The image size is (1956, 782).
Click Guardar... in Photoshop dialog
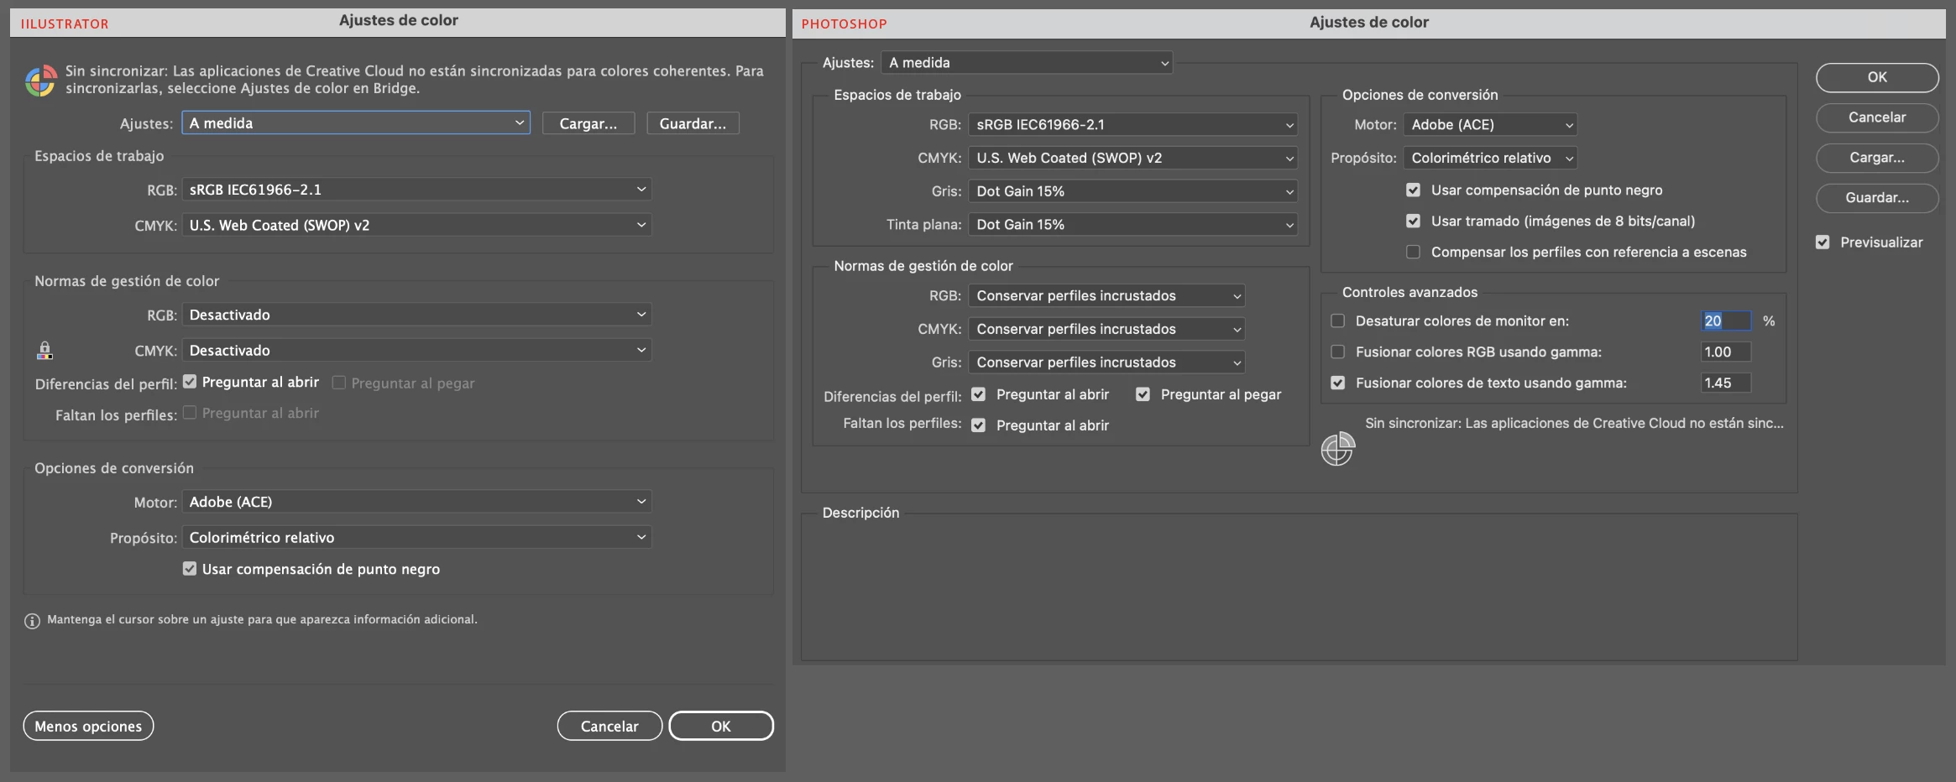pyautogui.click(x=1877, y=198)
